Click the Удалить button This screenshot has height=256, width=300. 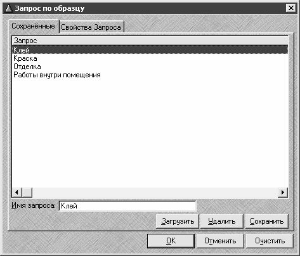tap(222, 221)
